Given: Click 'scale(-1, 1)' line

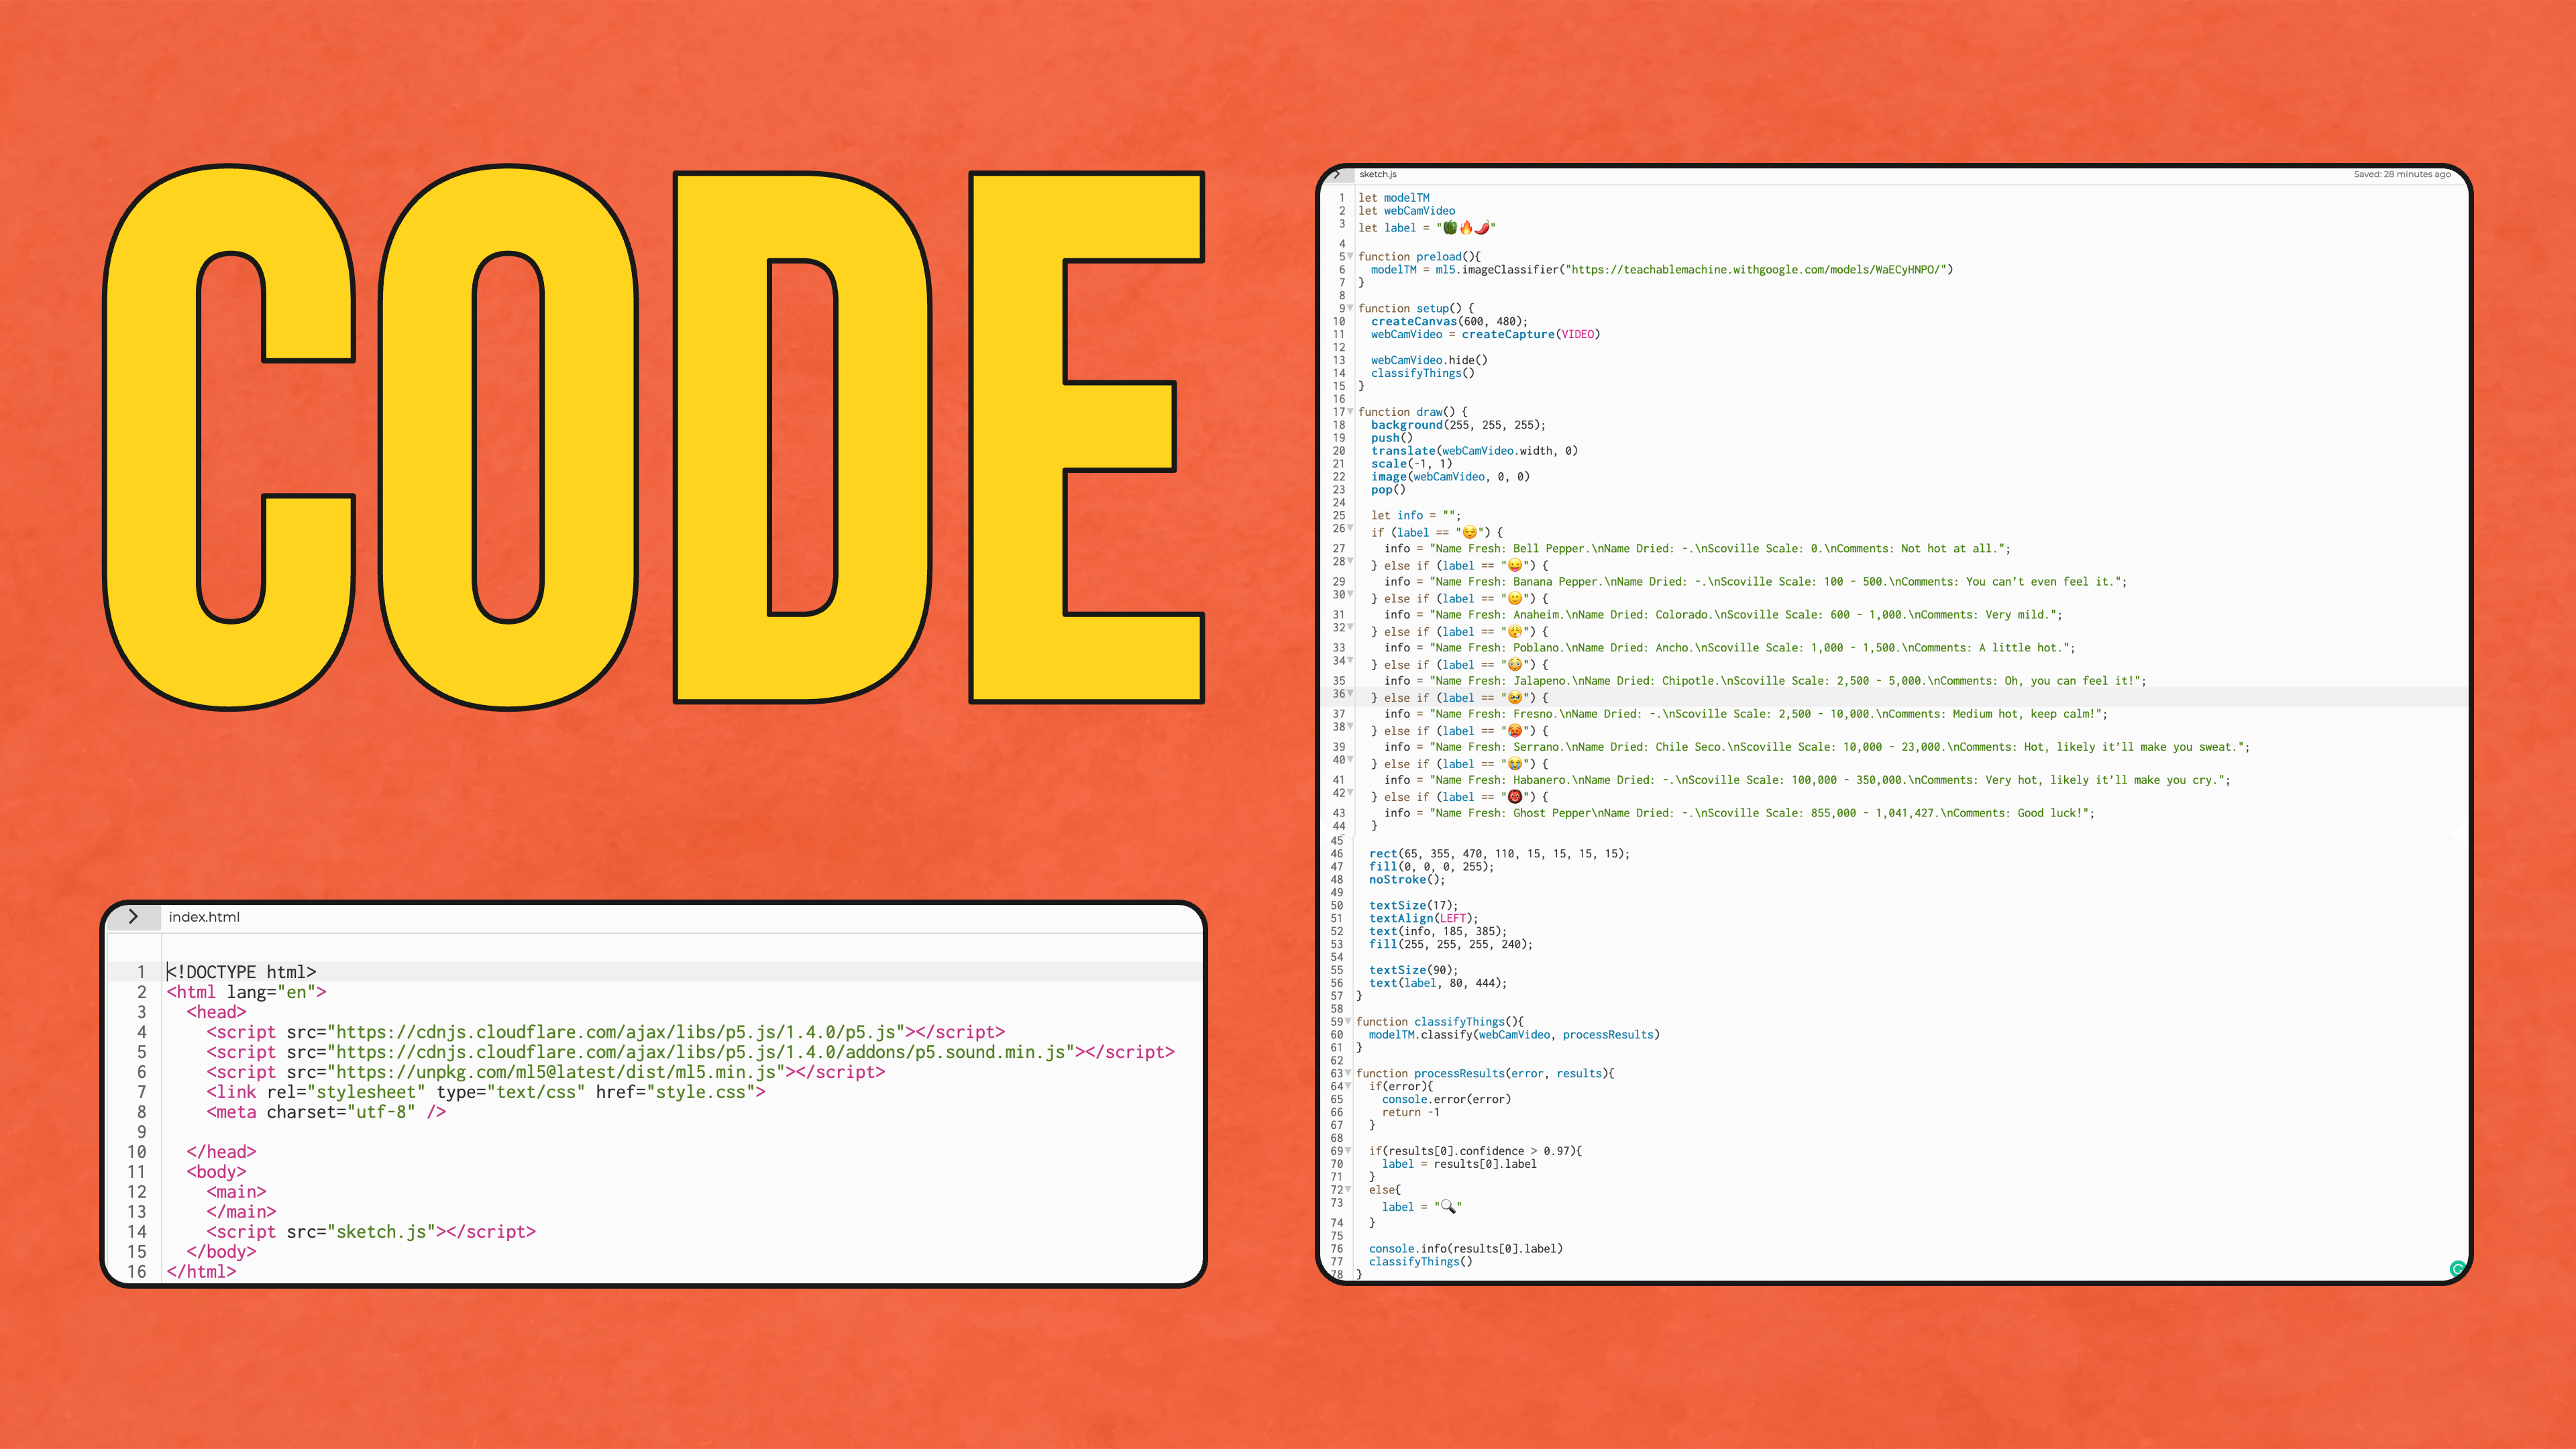Looking at the screenshot, I should (1411, 464).
